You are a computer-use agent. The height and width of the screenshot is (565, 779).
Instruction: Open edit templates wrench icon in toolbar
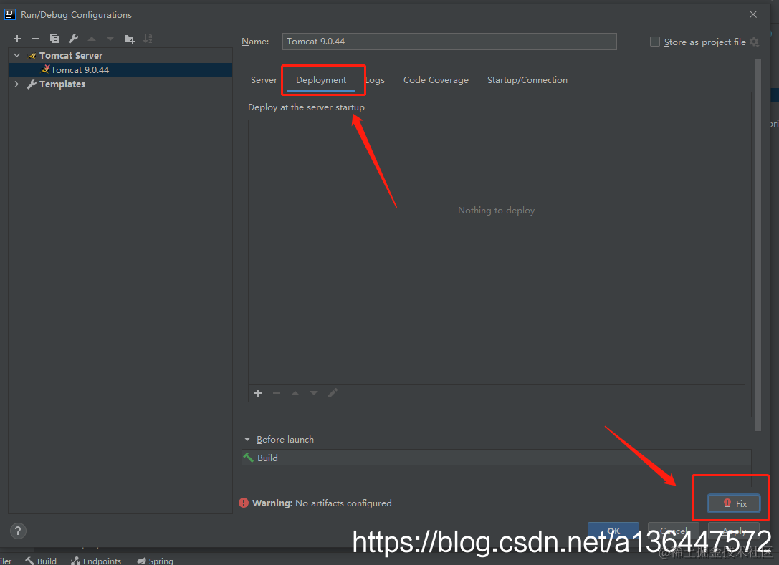[73, 39]
